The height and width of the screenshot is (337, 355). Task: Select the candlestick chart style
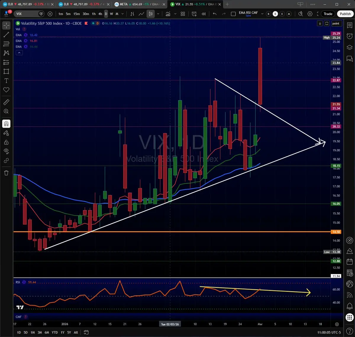point(151,14)
